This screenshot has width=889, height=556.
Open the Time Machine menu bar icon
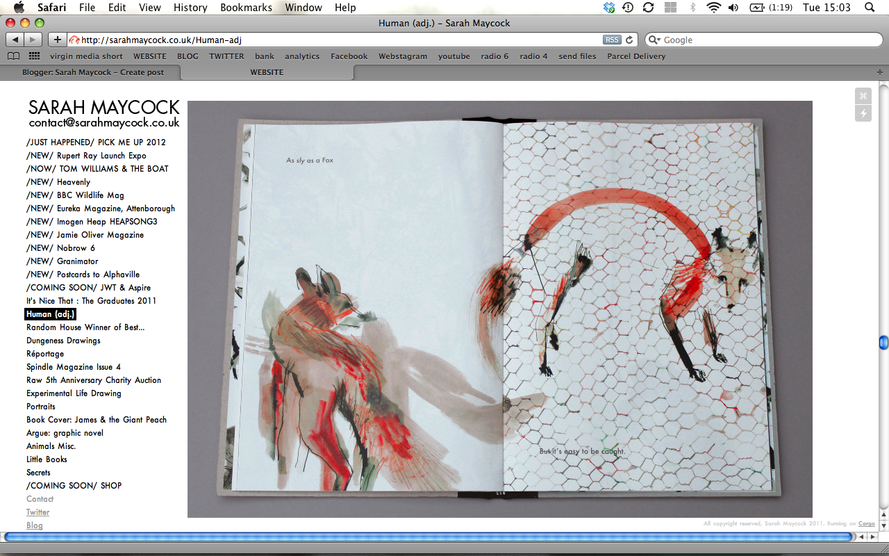click(x=628, y=8)
